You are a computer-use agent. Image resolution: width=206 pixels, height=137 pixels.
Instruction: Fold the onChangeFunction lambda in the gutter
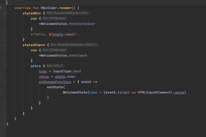5,82
